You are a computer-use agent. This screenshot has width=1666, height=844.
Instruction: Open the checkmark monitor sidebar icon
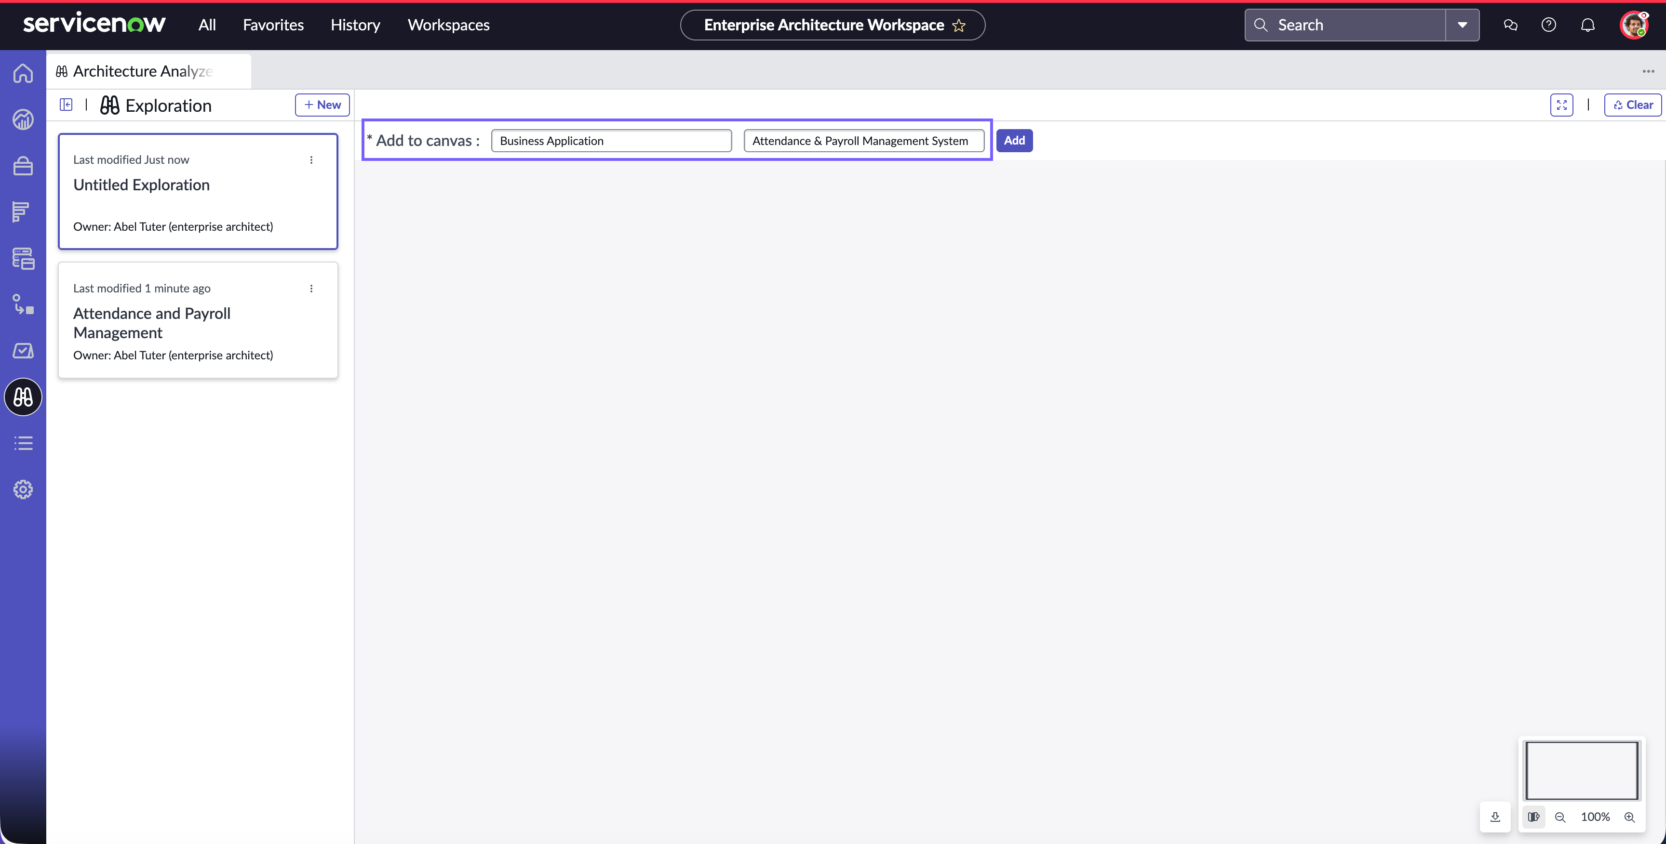click(x=23, y=351)
